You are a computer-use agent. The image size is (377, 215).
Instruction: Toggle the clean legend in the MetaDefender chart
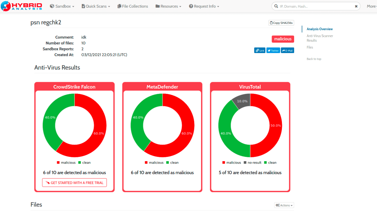coord(172,162)
